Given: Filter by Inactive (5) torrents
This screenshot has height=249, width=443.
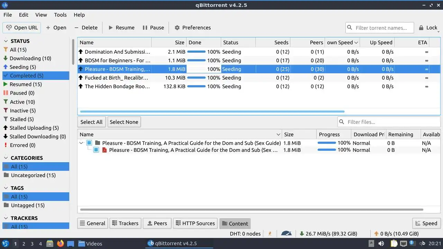Looking at the screenshot, I should [36, 111].
